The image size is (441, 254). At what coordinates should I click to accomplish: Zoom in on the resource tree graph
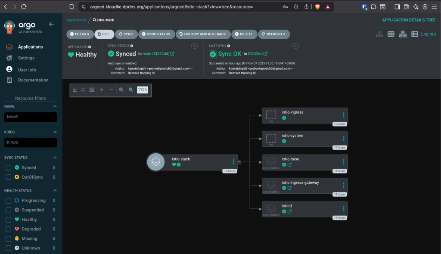(x=121, y=90)
